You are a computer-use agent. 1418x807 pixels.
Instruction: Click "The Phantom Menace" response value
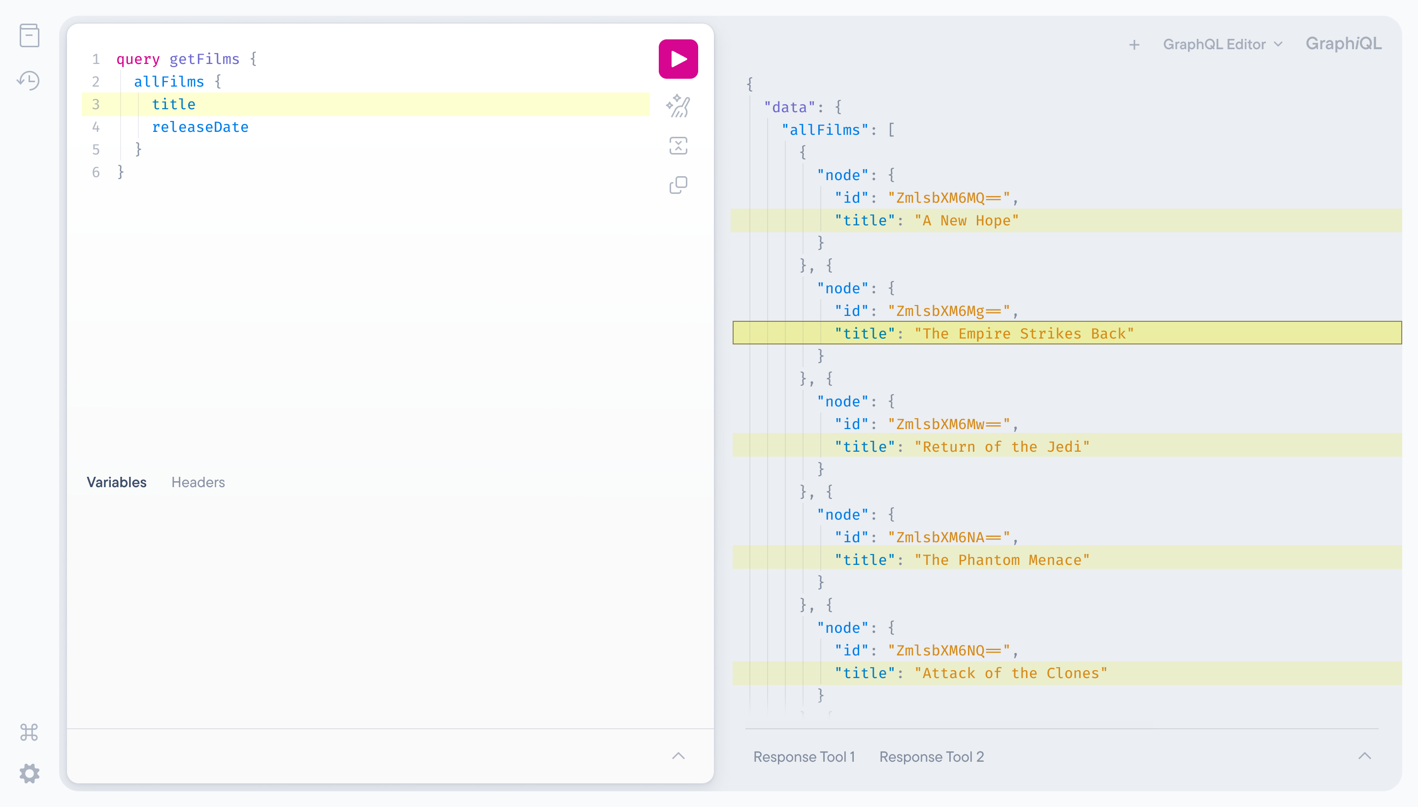pyautogui.click(x=1002, y=560)
